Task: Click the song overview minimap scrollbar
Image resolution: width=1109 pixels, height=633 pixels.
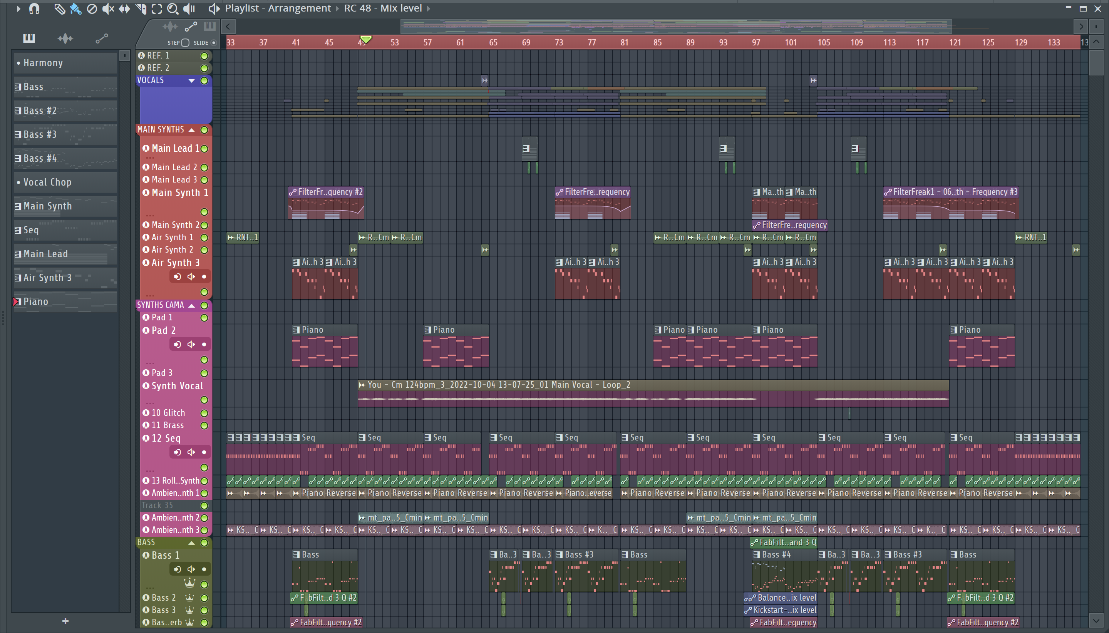Action: point(676,27)
